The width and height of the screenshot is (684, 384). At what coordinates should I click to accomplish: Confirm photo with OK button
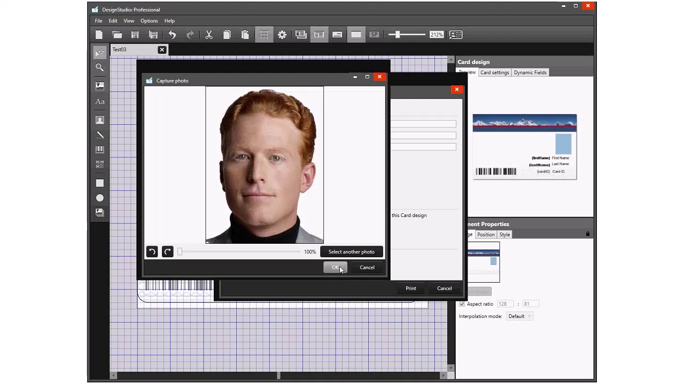pyautogui.click(x=335, y=267)
